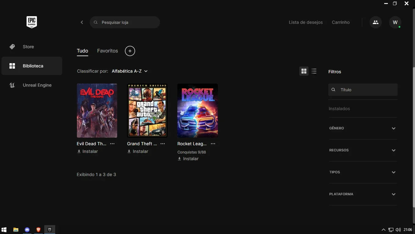Screen dimensions: 415x234
Task: Select Biblioteca in the sidebar
Action: [32, 66]
